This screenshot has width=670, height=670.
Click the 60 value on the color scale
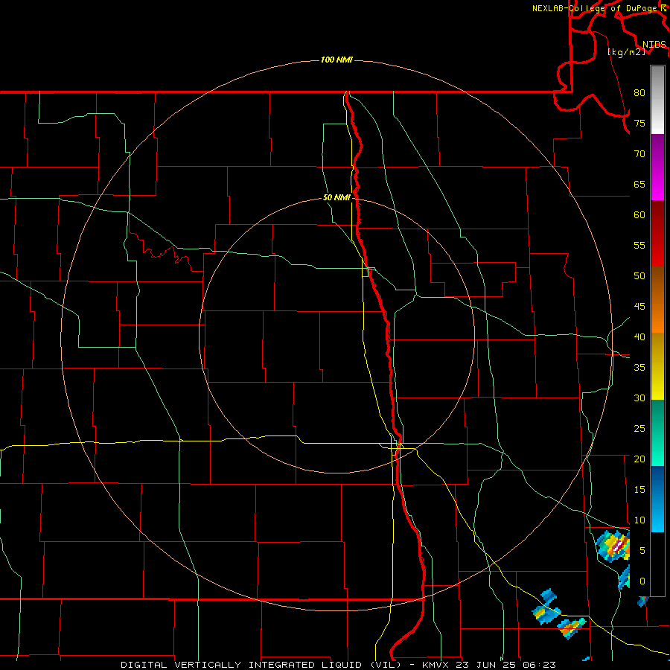pos(639,215)
